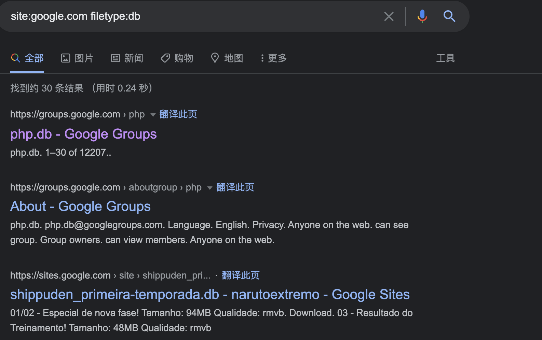Click the groups.google.com › aboutgroup › php URL
This screenshot has width=542, height=340.
(x=106, y=187)
